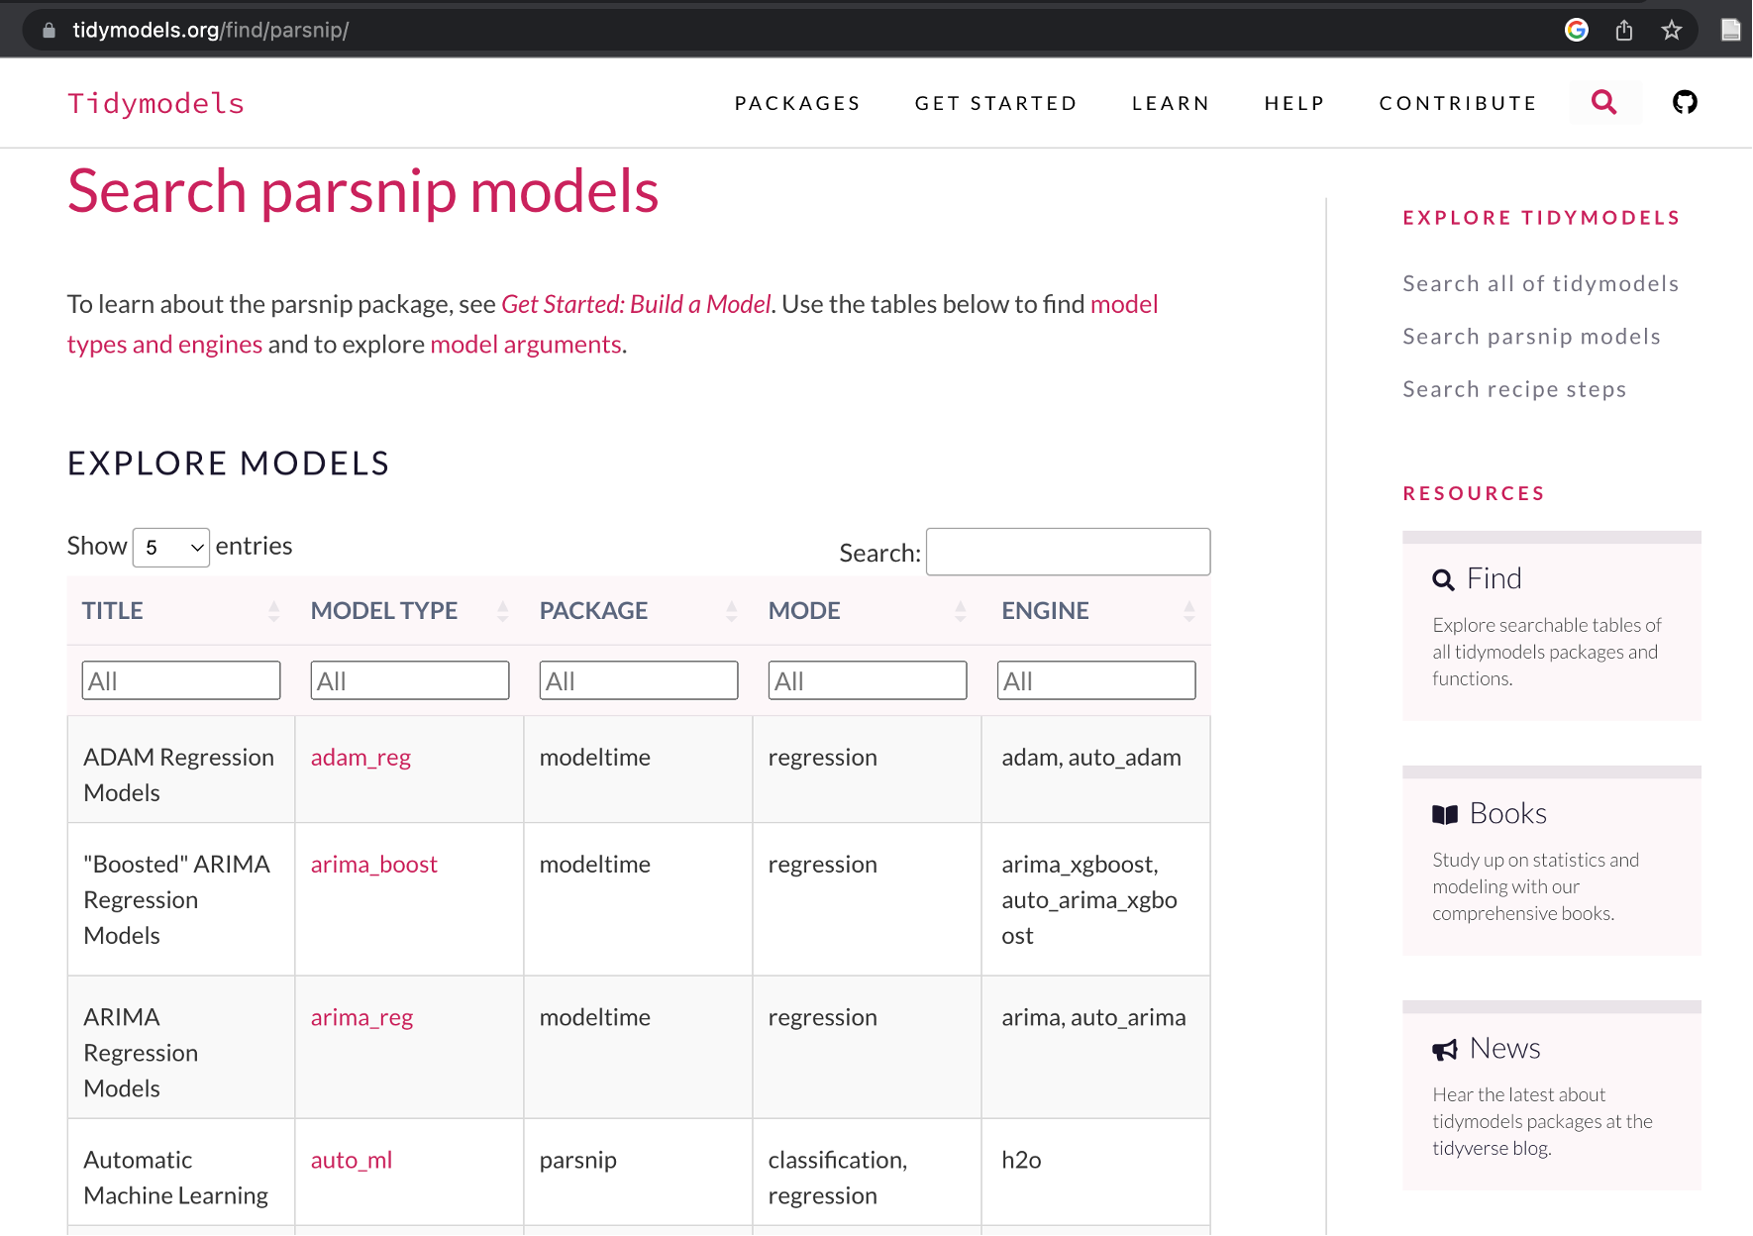Click the News megaphone icon
The image size is (1753, 1236).
tap(1445, 1050)
